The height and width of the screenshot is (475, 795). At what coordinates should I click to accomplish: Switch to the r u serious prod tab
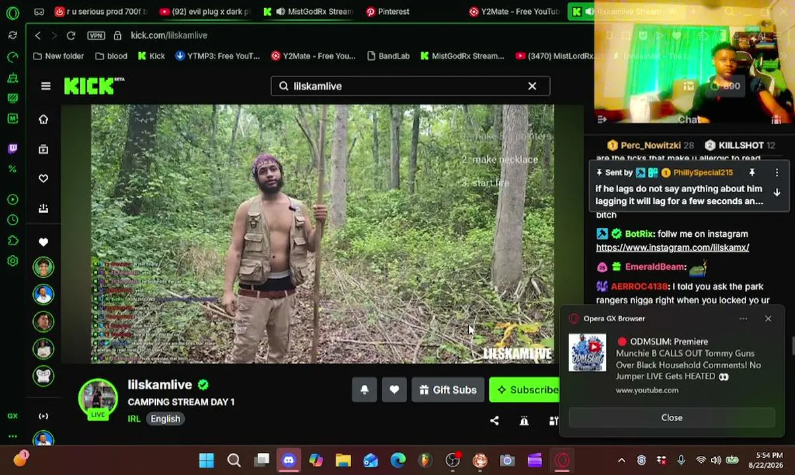coord(102,11)
